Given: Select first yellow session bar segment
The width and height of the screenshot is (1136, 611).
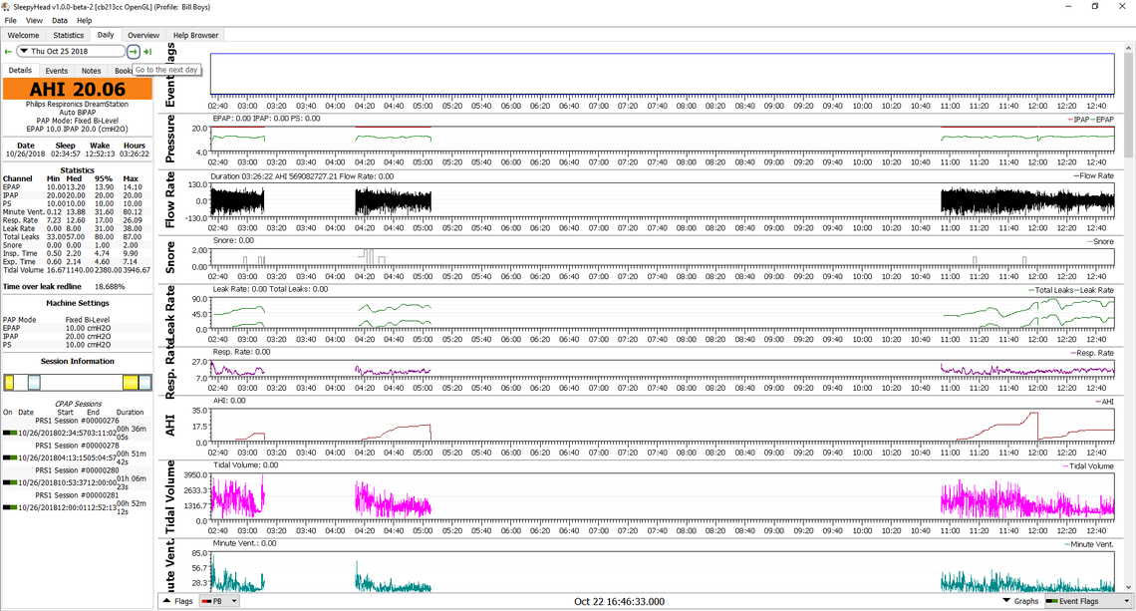Looking at the screenshot, I should pos(9,382).
